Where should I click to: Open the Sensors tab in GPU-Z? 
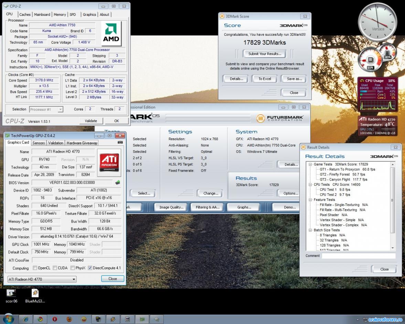39,143
